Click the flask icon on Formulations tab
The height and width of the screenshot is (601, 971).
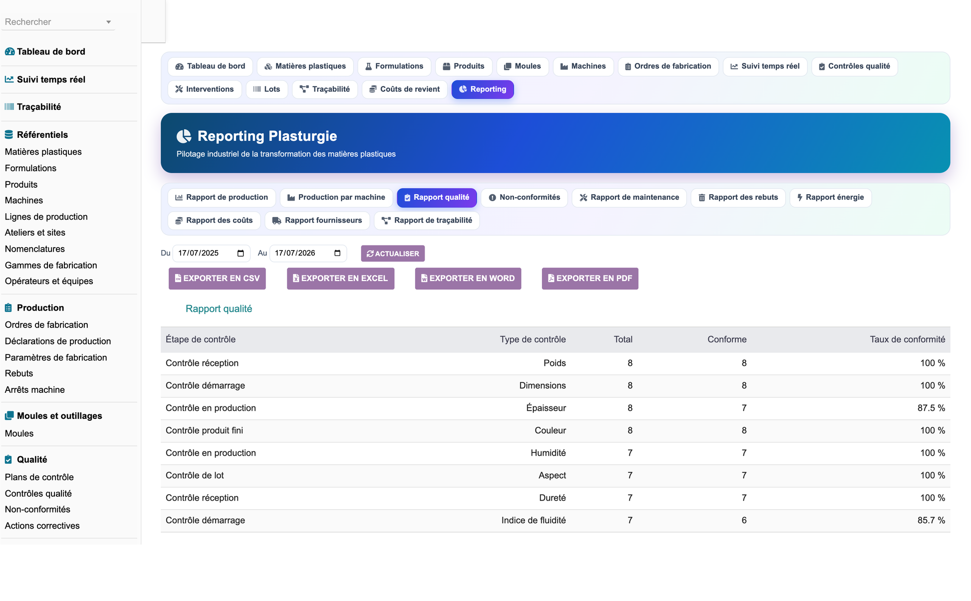(369, 66)
